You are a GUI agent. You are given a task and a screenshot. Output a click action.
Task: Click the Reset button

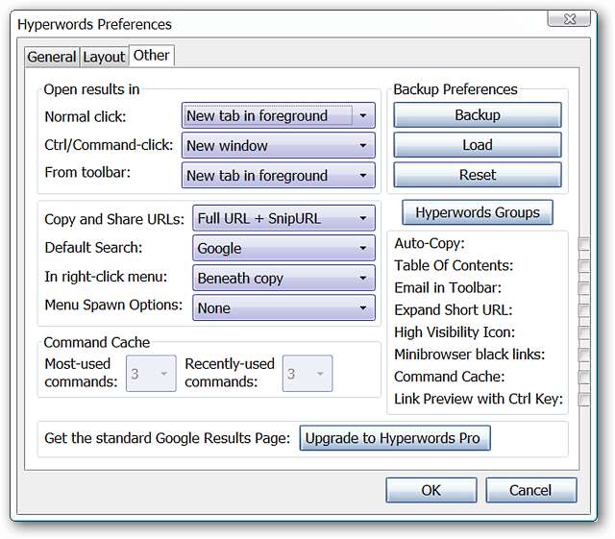478,175
